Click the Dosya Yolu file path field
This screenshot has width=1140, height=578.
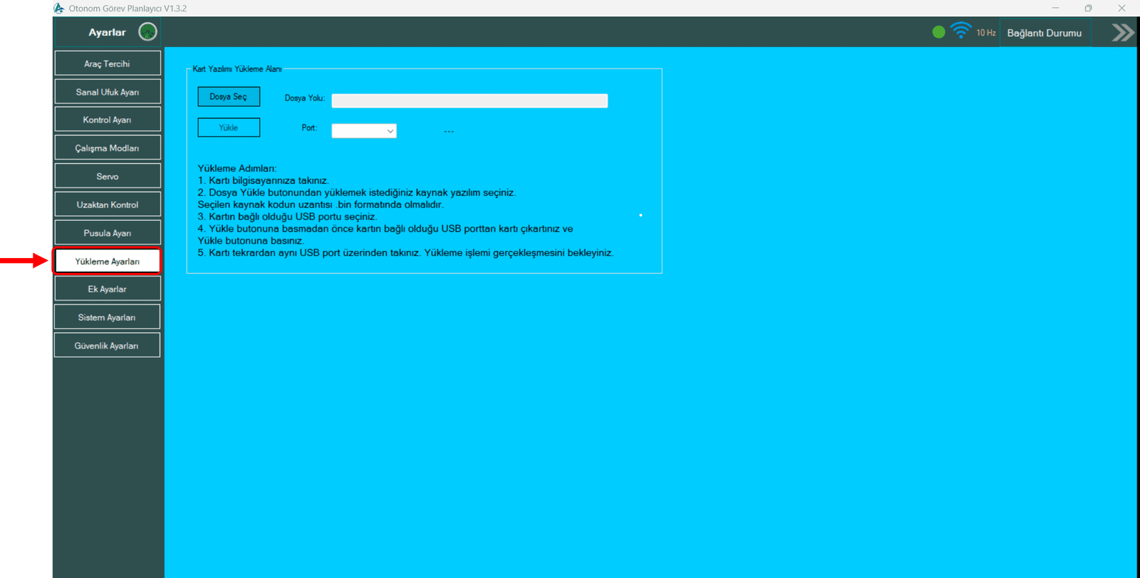tap(470, 100)
